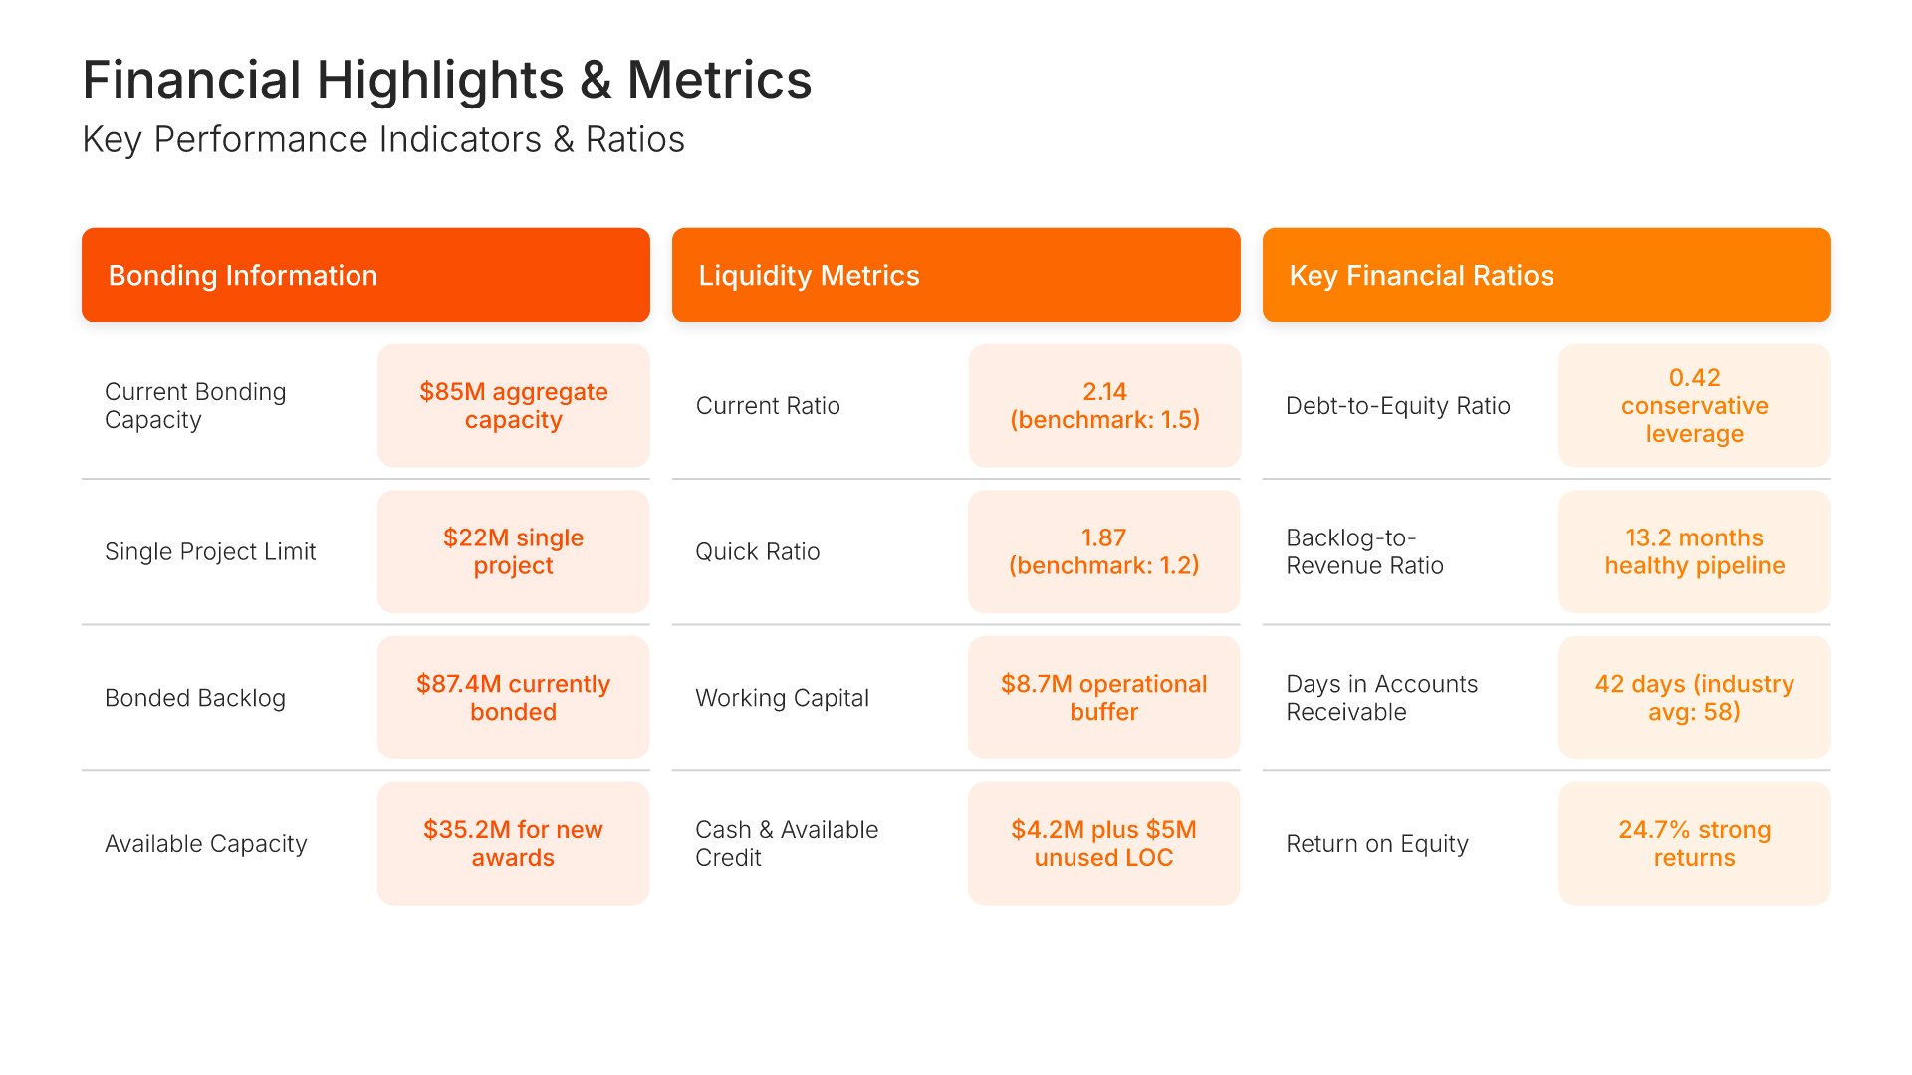Screen dimensions: 1912x1075
Task: Select the Key Performance Indicators subtitle
Action: click(x=383, y=140)
